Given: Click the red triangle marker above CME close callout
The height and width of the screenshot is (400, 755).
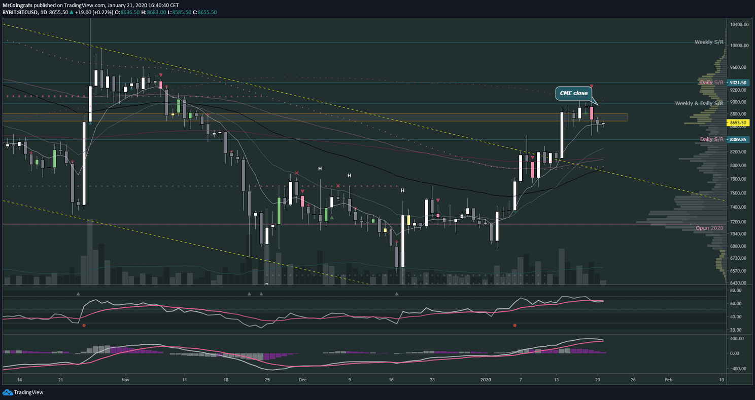Looking at the screenshot, I should pyautogui.click(x=592, y=87).
